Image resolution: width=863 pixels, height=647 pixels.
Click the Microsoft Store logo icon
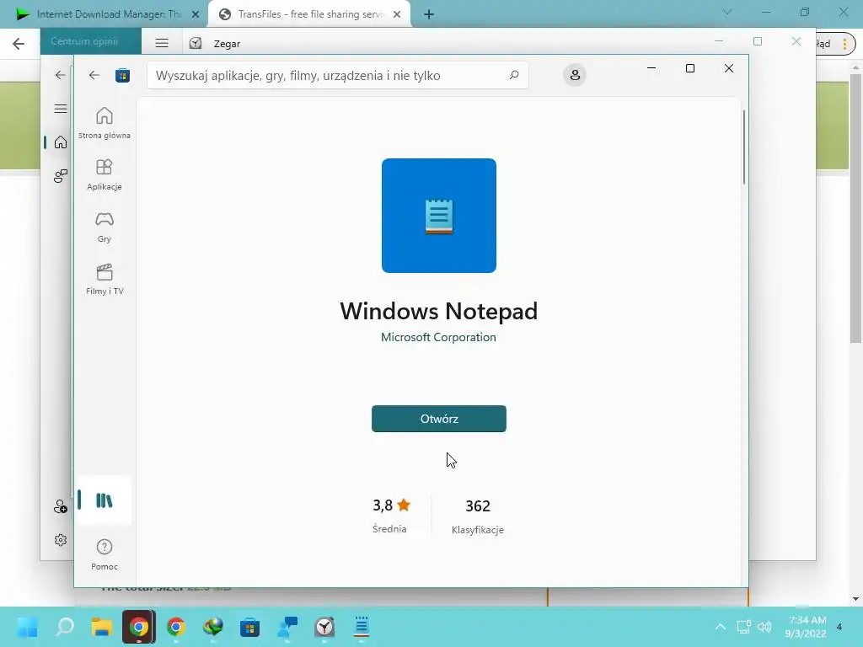[x=123, y=75]
